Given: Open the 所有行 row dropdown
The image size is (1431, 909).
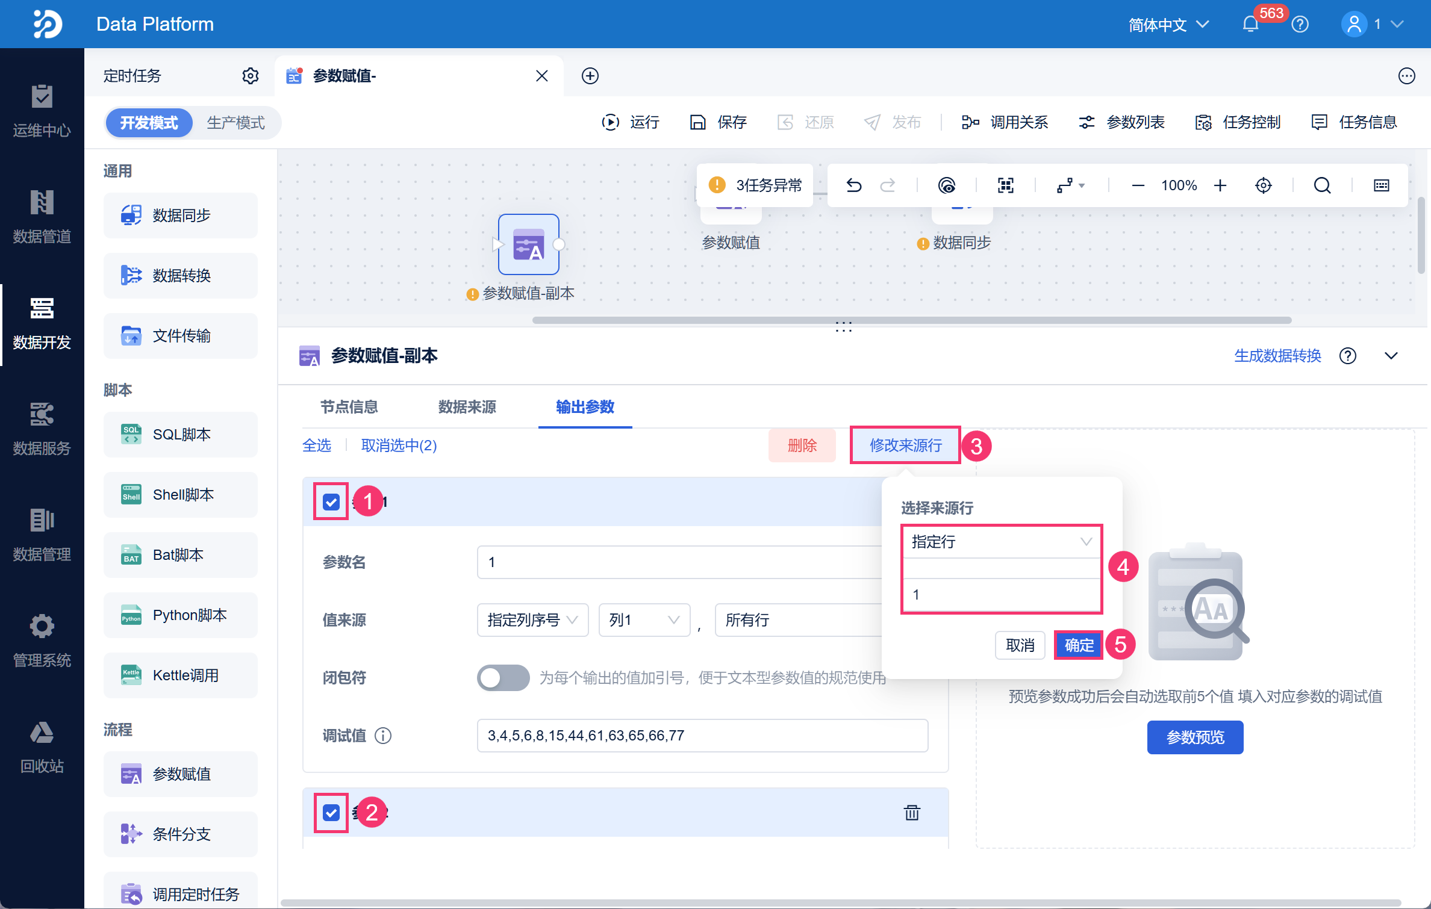Looking at the screenshot, I should coord(799,620).
